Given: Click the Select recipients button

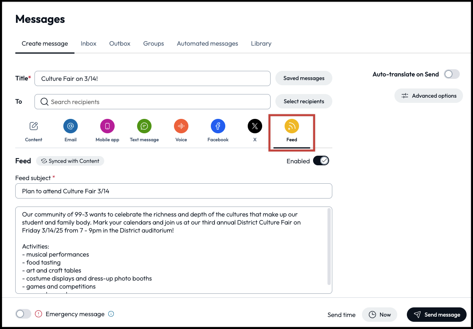Looking at the screenshot, I should (303, 102).
